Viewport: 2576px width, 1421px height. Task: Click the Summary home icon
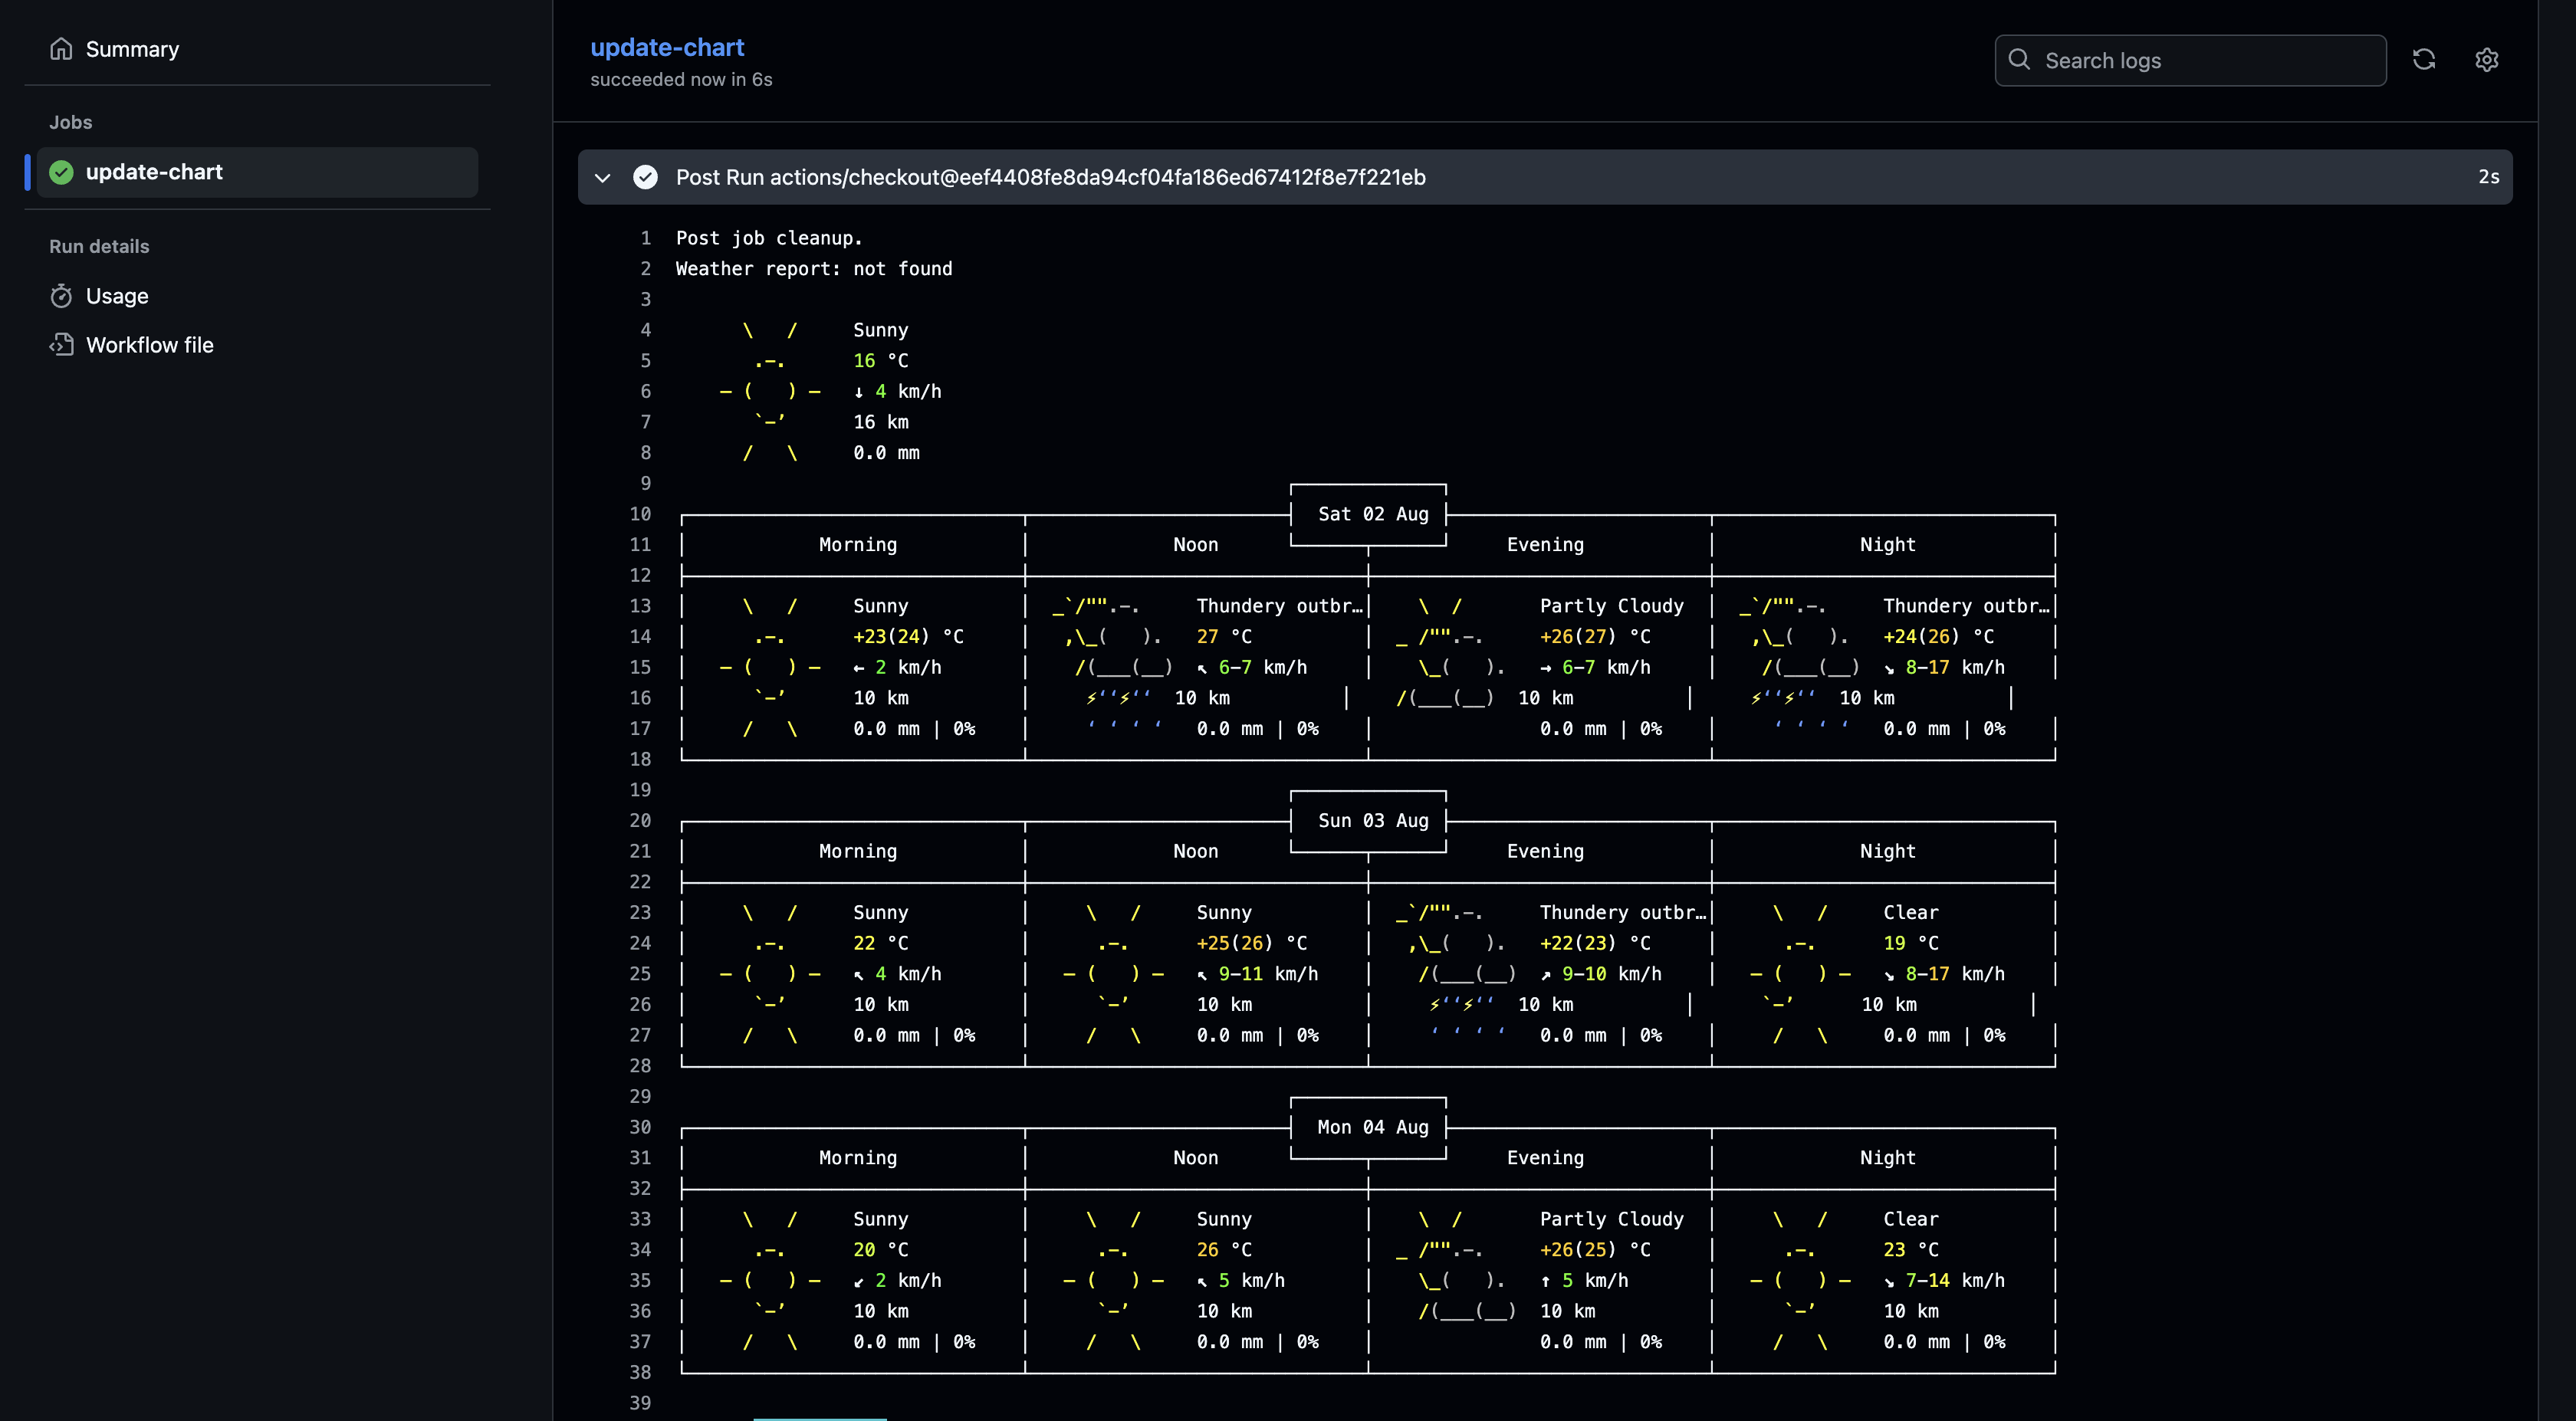tap(61, 49)
